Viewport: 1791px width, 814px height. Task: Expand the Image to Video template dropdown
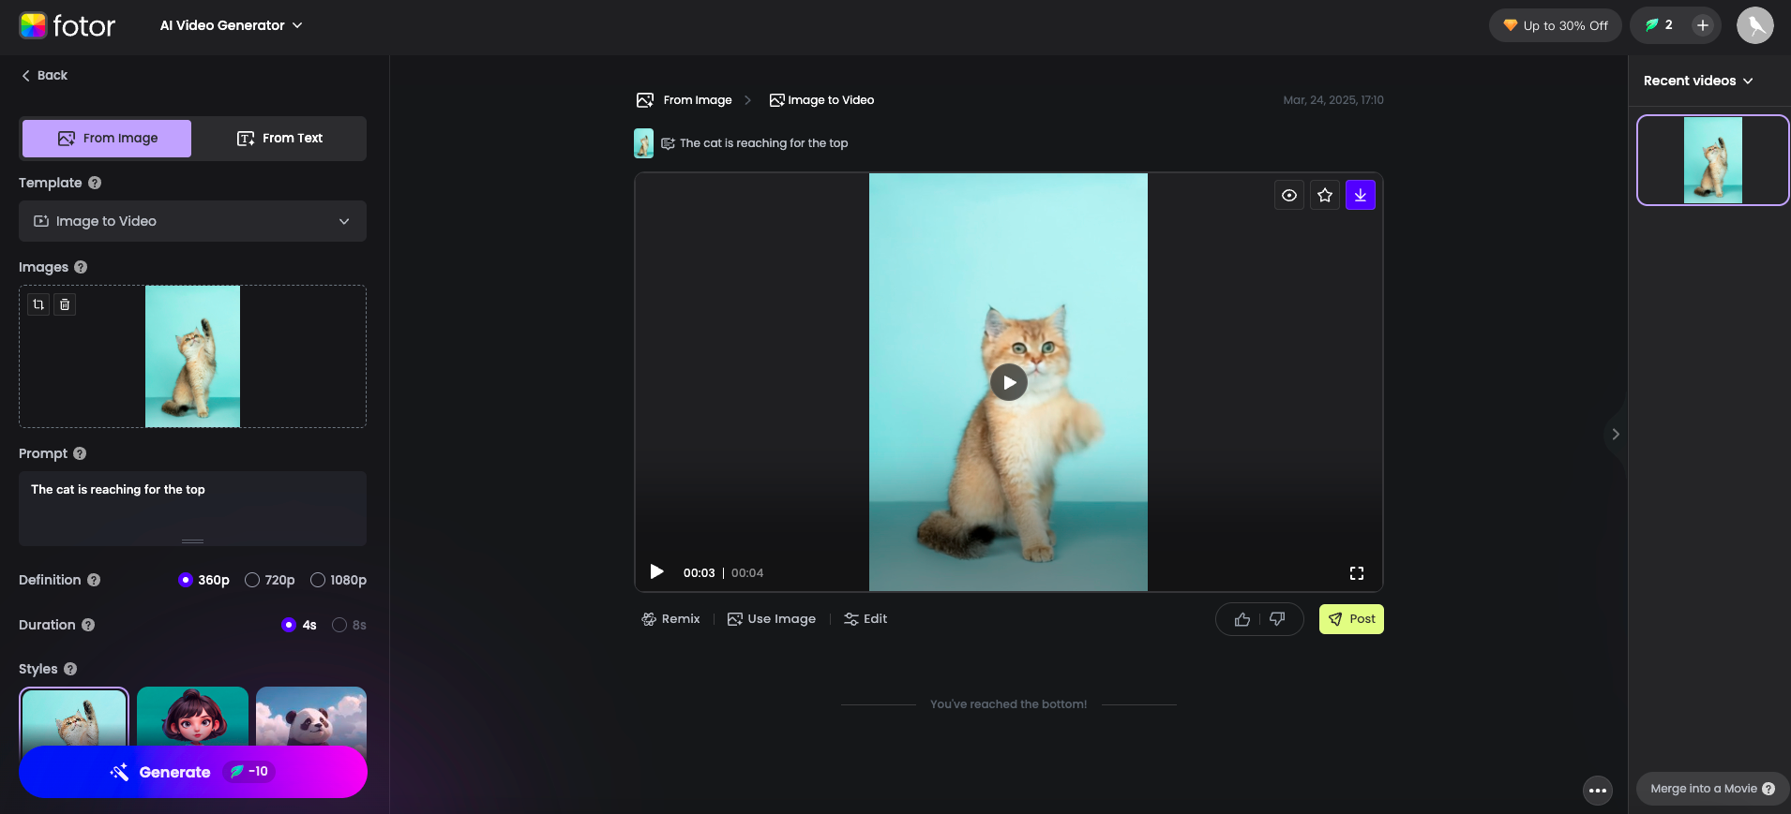(192, 221)
